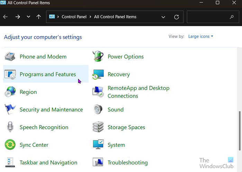Expand the View by Large icons dropdown
The width and height of the screenshot is (242, 172).
[201, 36]
